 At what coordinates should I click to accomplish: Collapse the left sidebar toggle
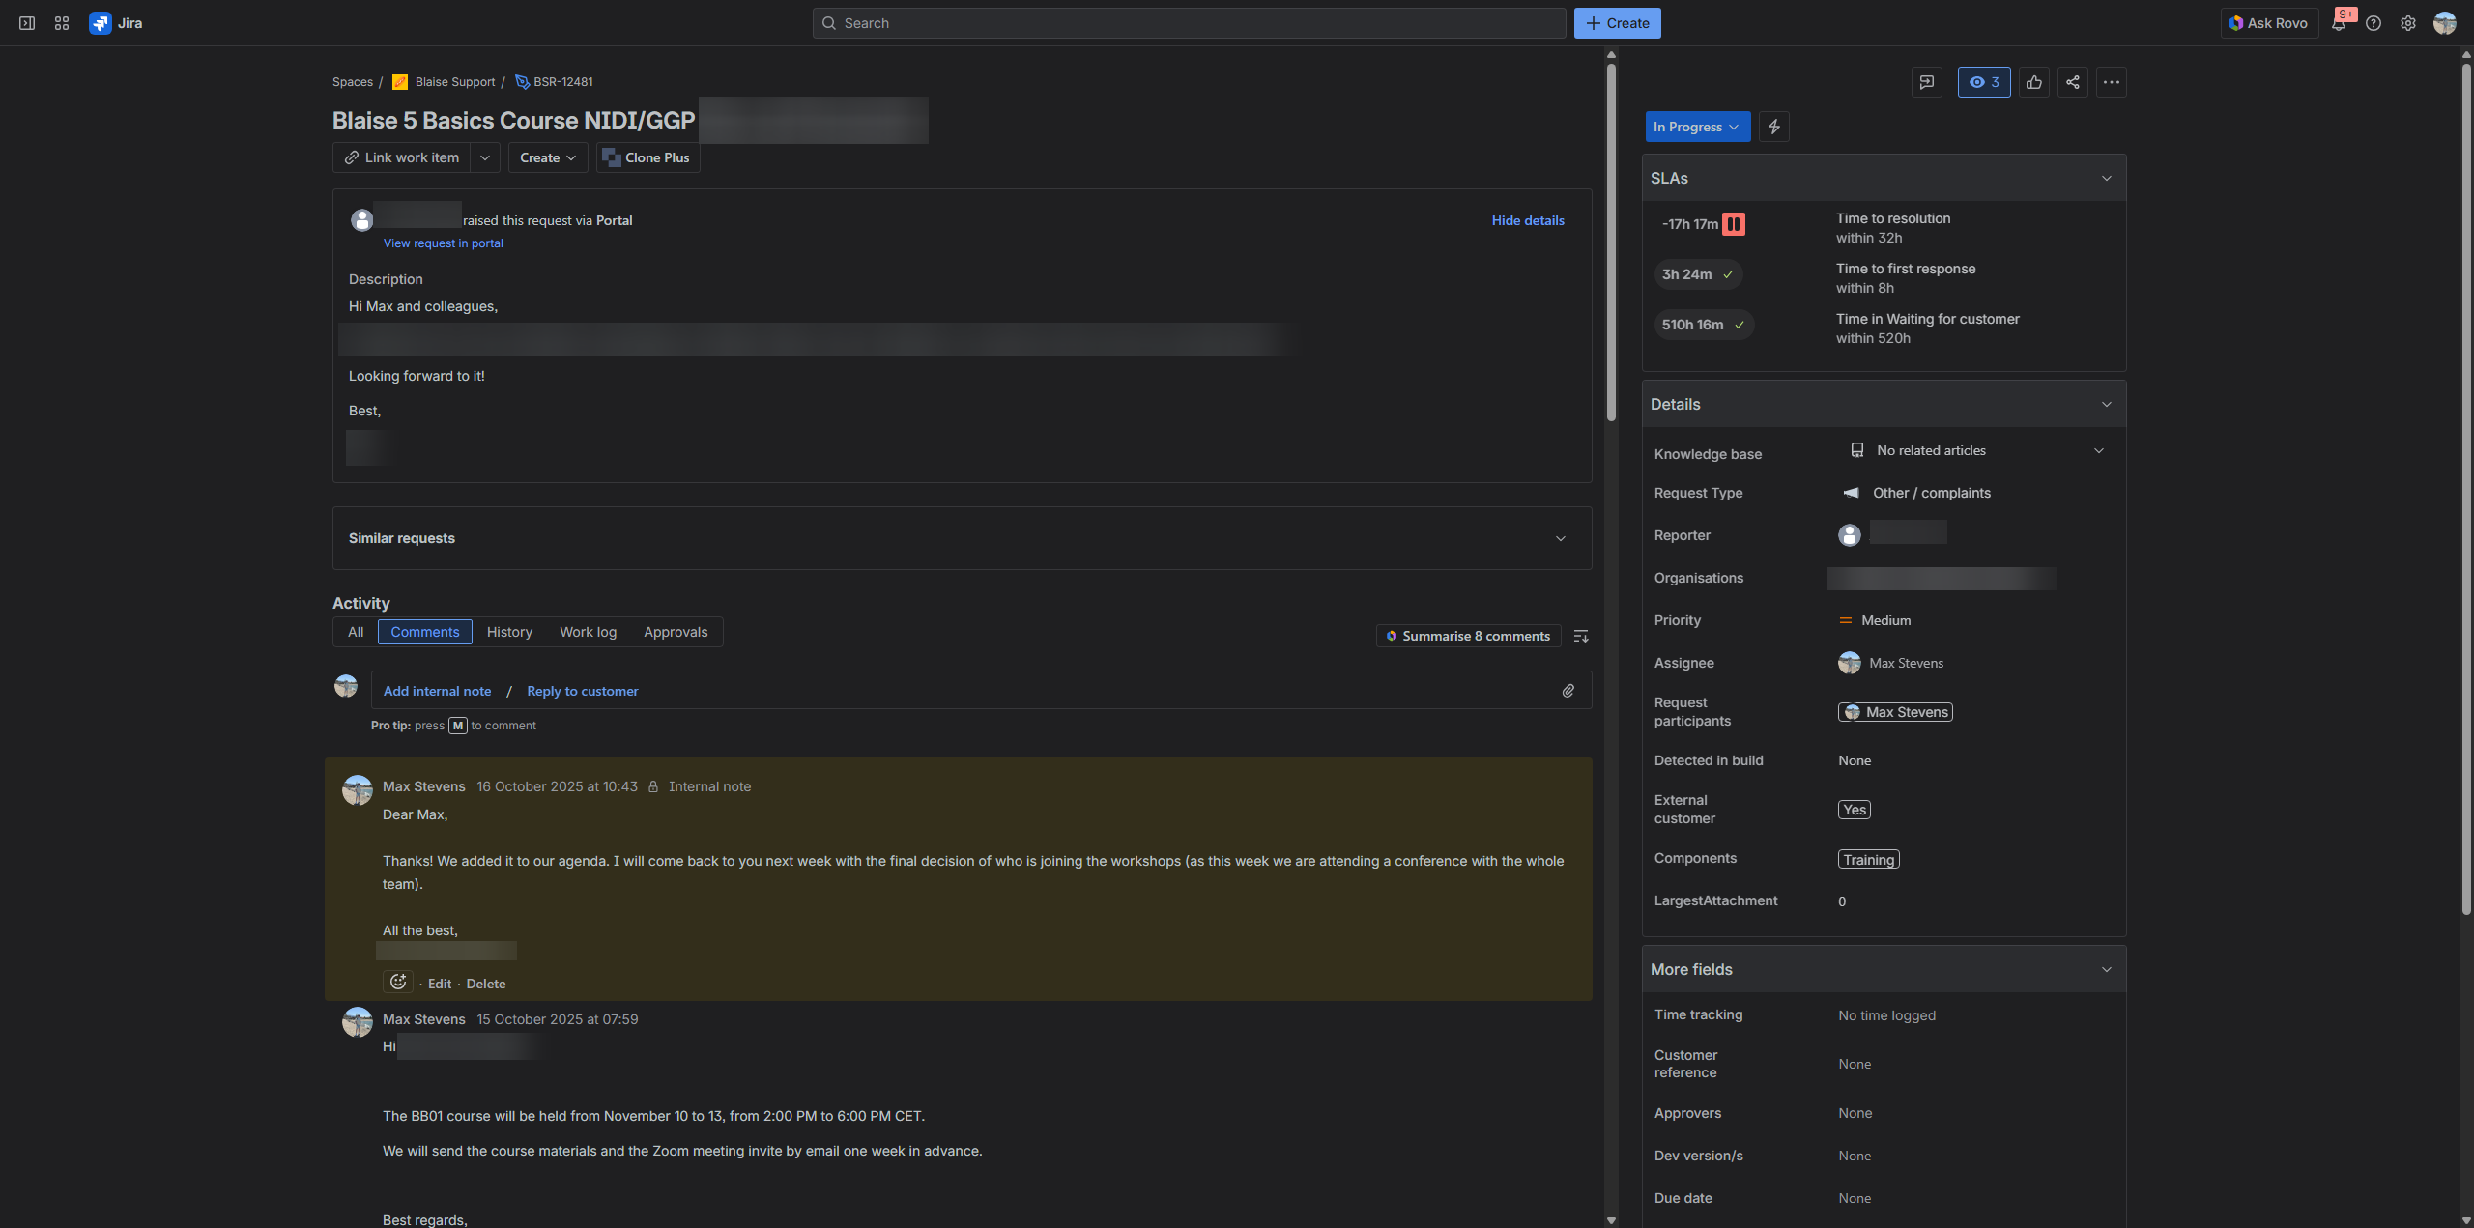[27, 23]
